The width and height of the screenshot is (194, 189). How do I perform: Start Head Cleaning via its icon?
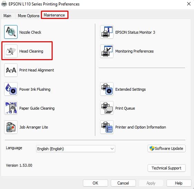(11, 51)
